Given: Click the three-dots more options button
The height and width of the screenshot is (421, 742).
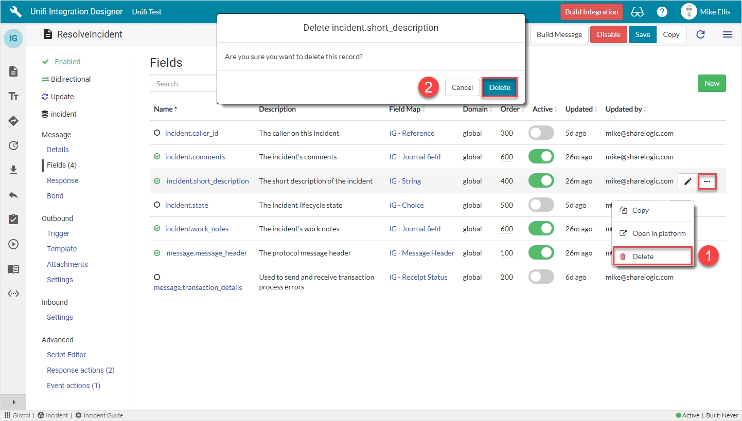Looking at the screenshot, I should 707,181.
